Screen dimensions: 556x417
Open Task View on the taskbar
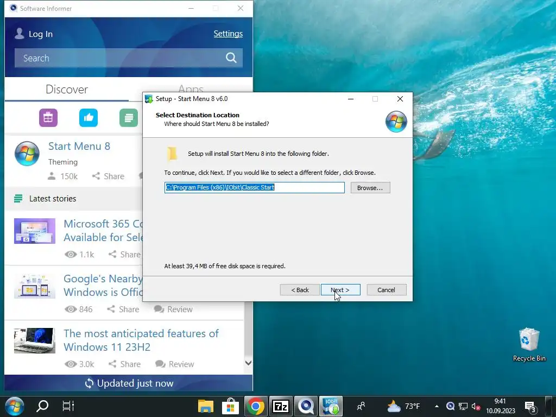pos(68,406)
